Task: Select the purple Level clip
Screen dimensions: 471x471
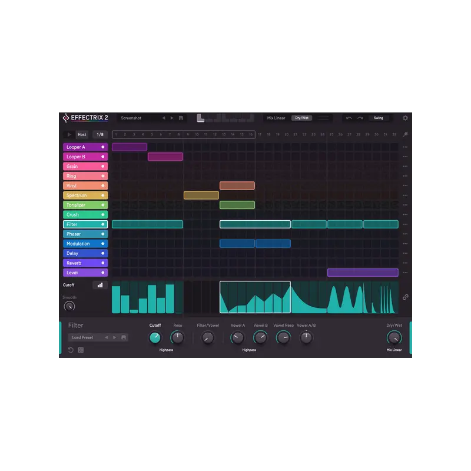Action: click(363, 273)
